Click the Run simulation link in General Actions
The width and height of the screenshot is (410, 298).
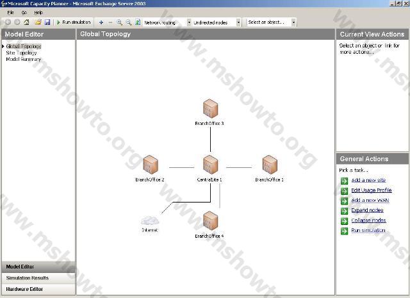368,230
